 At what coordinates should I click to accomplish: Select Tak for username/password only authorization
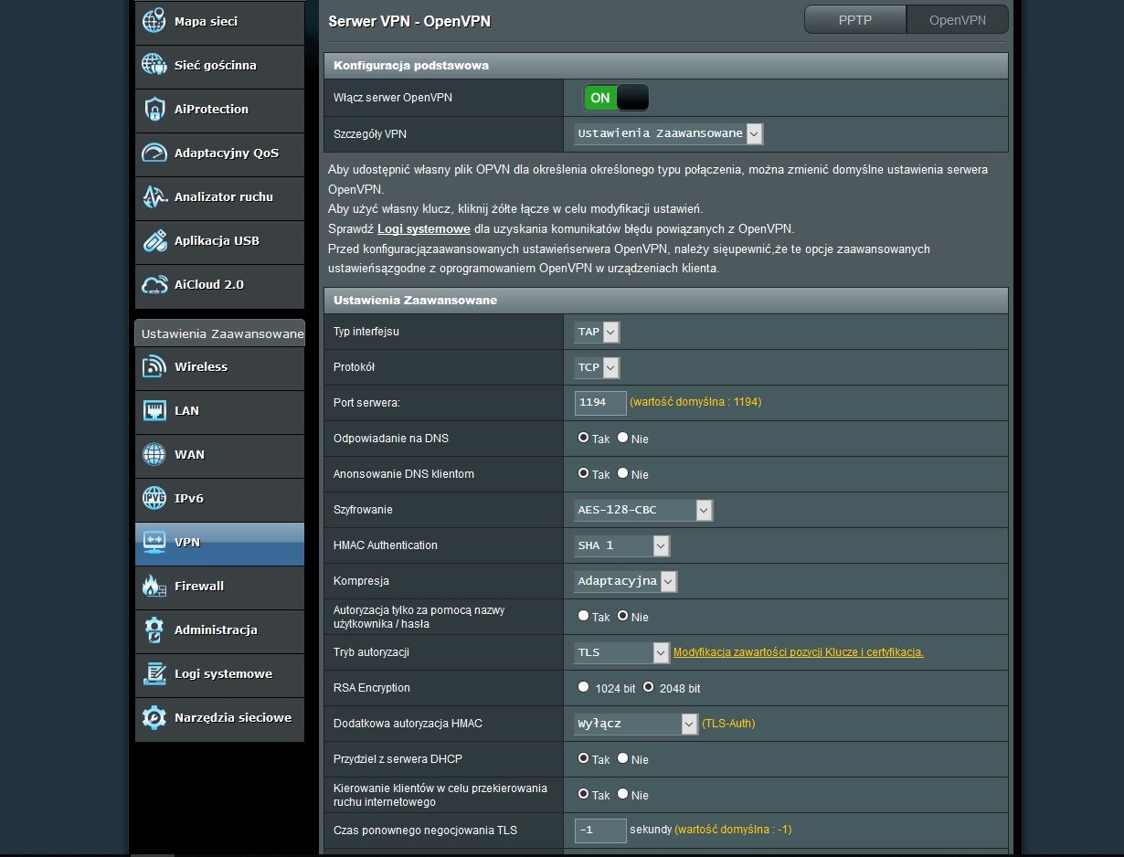(583, 616)
